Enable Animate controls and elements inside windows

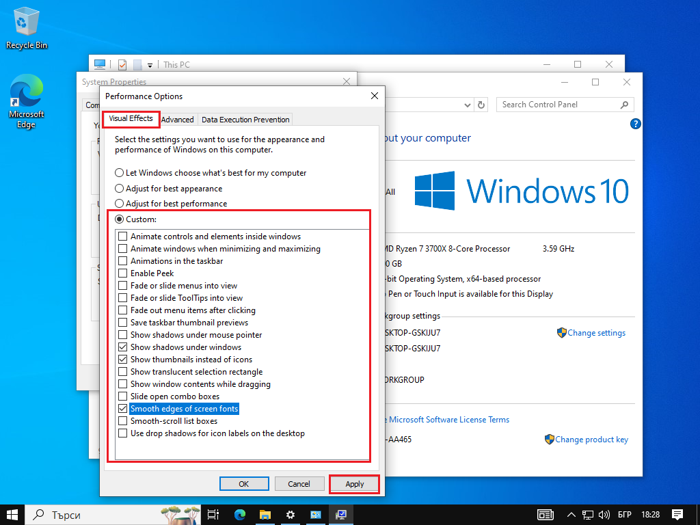click(123, 236)
